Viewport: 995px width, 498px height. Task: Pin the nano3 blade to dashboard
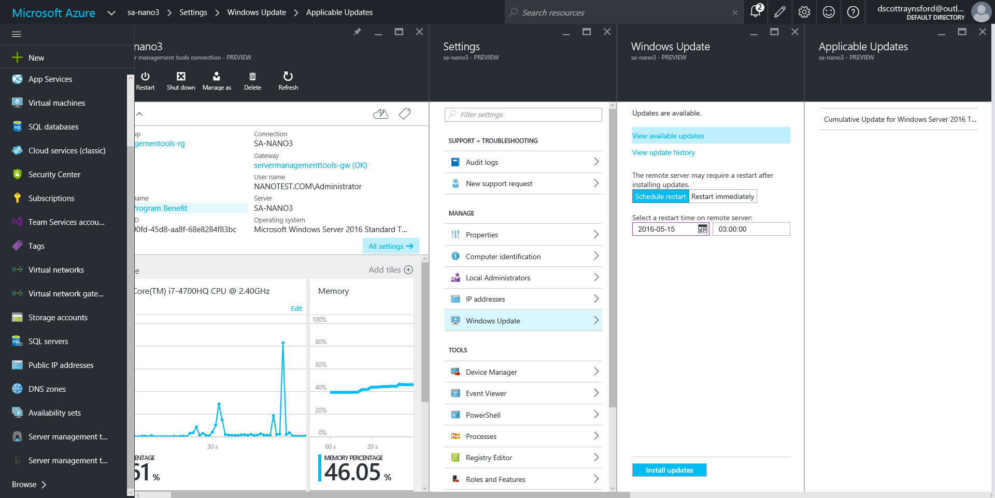(357, 32)
